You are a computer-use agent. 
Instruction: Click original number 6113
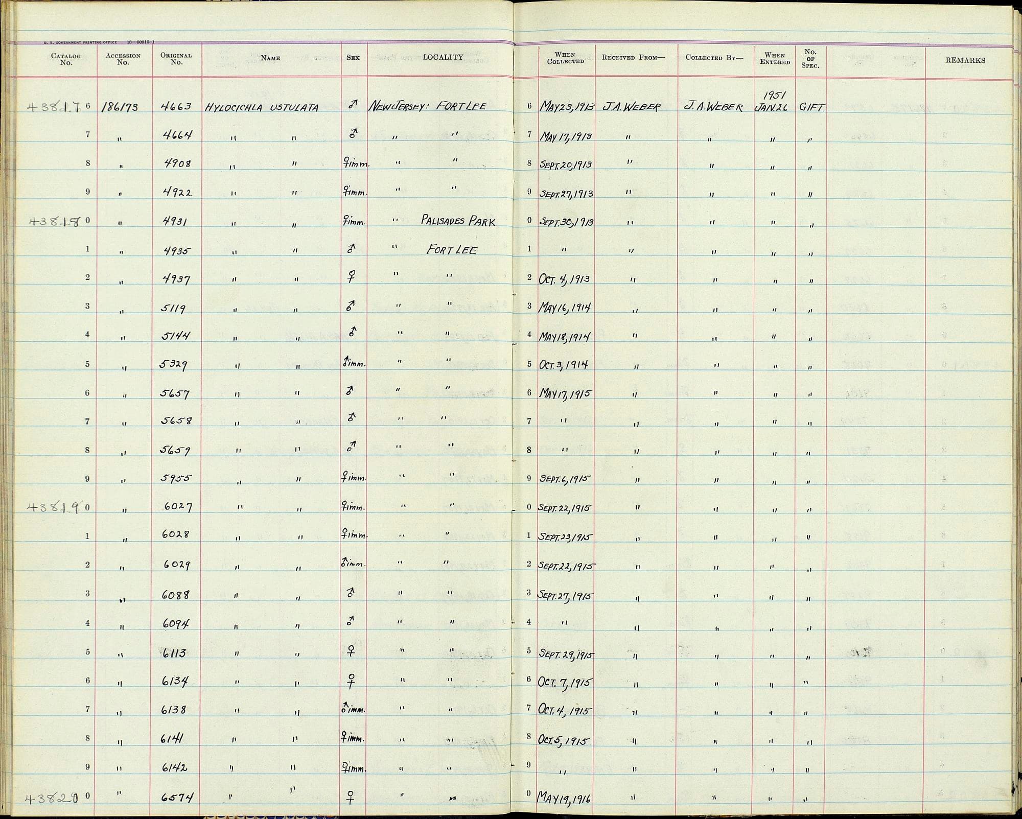174,652
